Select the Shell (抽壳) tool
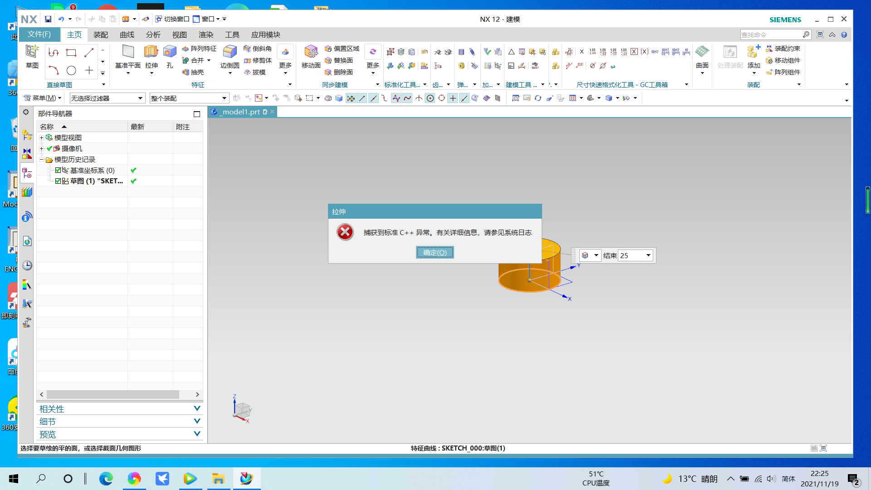The height and width of the screenshot is (490, 871). (193, 72)
